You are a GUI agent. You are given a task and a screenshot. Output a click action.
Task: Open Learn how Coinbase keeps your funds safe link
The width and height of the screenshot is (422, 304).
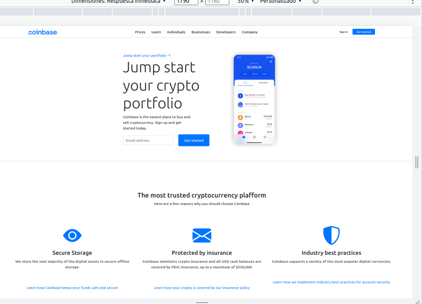point(72,288)
